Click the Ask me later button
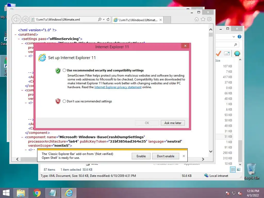 tap(173, 123)
